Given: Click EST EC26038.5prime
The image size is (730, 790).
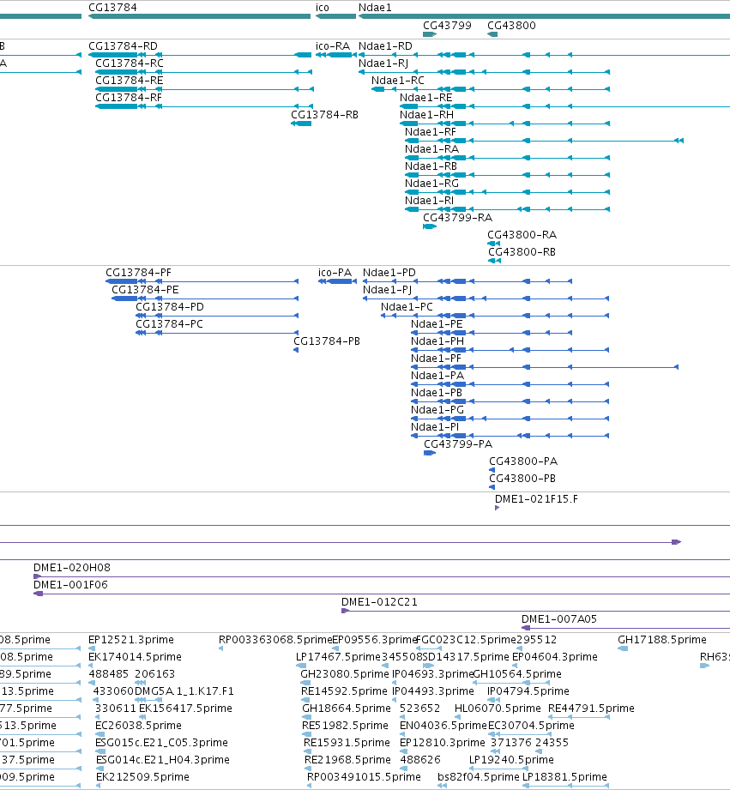Looking at the screenshot, I should [x=99, y=734].
